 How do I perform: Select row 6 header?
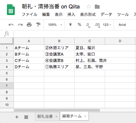7,79
